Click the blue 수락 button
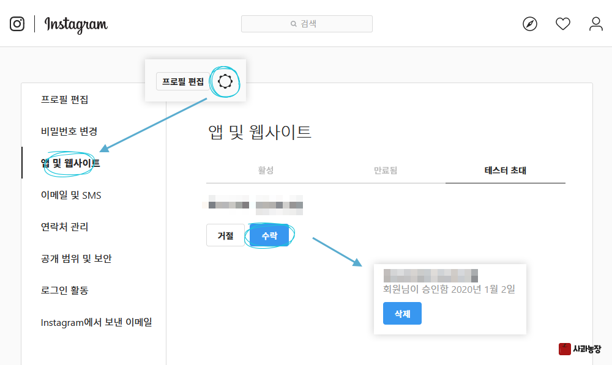This screenshot has height=365, width=612. click(x=269, y=235)
